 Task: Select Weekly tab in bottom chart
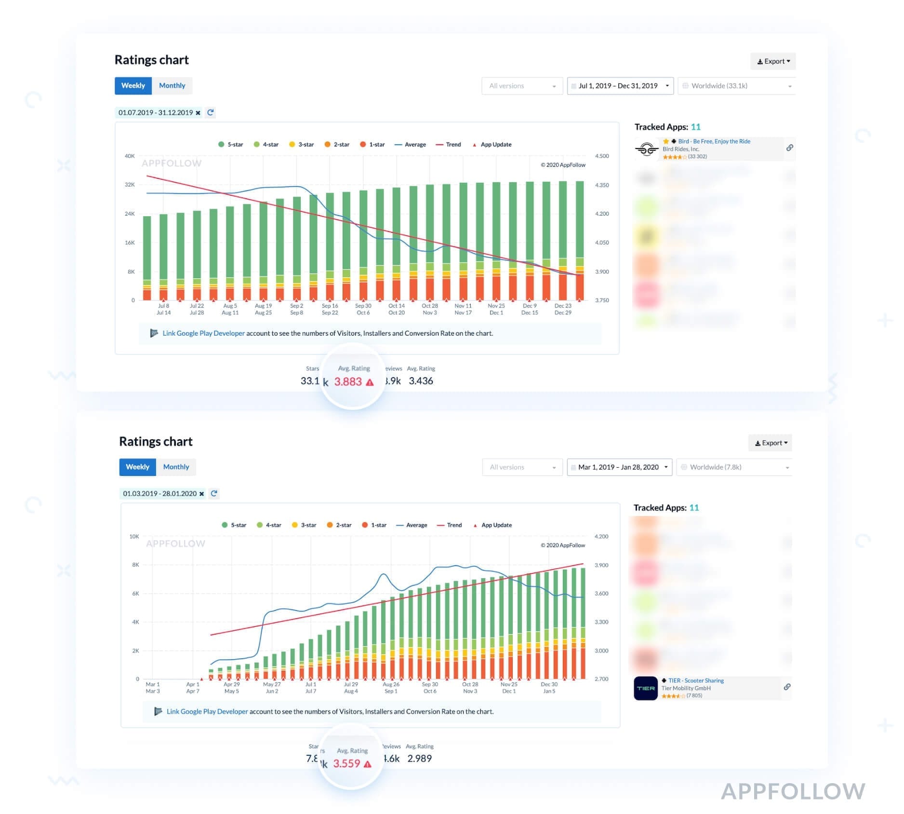[x=137, y=467]
